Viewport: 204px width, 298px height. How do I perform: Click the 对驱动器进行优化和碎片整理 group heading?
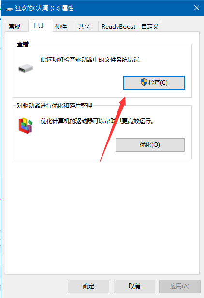[55, 106]
